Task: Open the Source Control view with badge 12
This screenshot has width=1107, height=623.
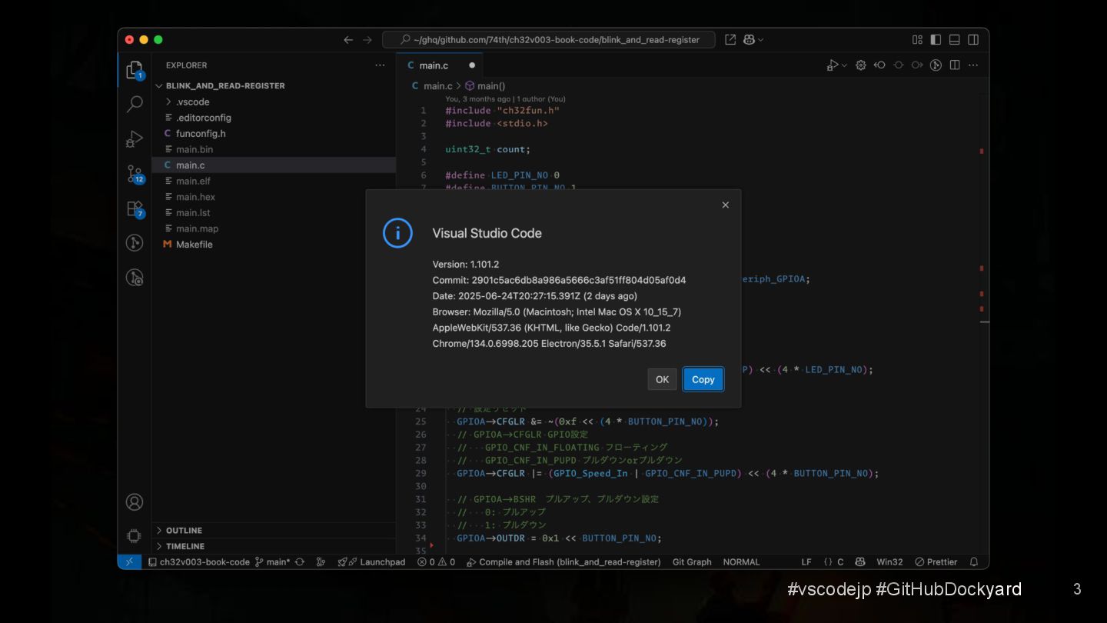Action: pos(135,174)
